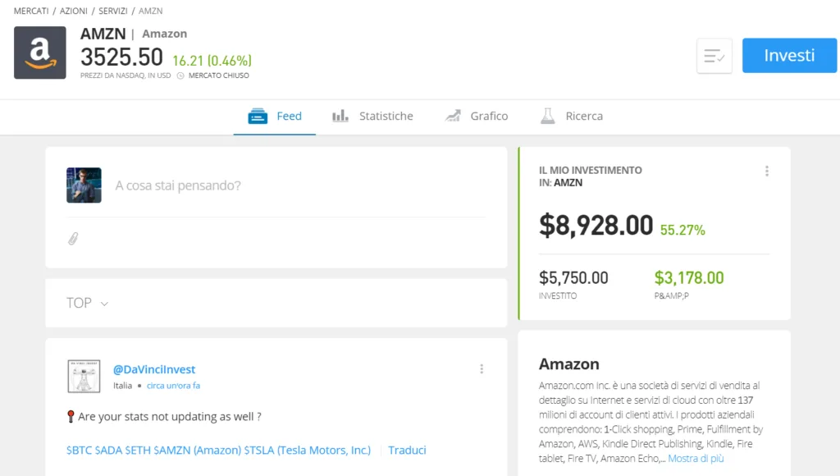The image size is (840, 476).
Task: Click the $ADA tag link
Action: pos(109,451)
